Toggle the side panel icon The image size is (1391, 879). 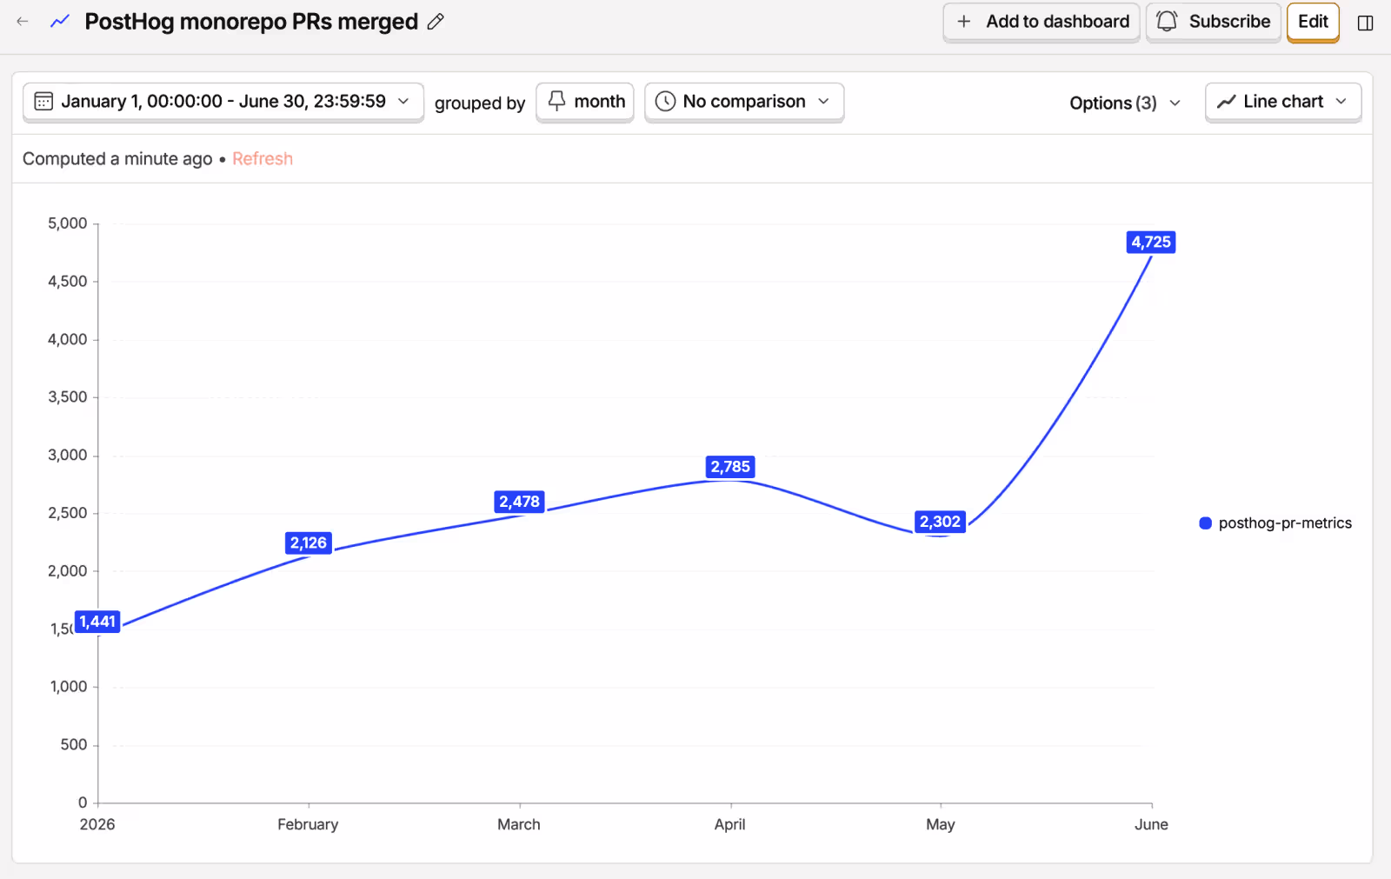click(1365, 23)
